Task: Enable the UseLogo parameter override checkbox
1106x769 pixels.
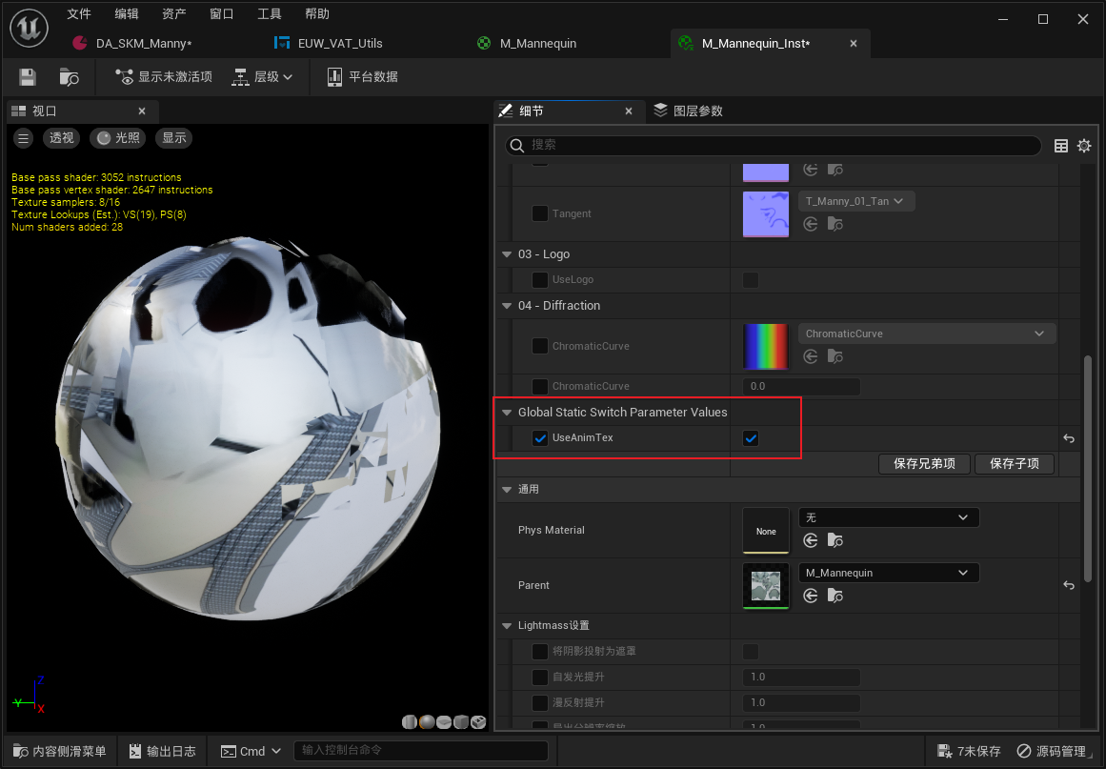Action: point(540,280)
